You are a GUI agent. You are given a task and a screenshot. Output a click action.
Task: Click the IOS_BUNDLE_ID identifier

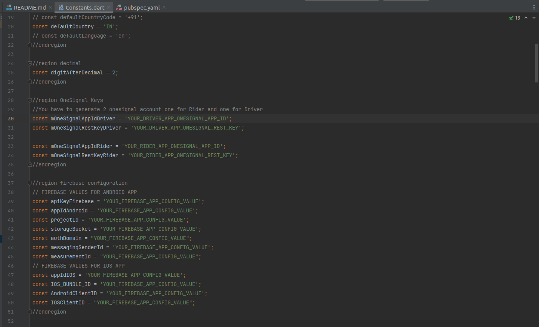(x=71, y=284)
